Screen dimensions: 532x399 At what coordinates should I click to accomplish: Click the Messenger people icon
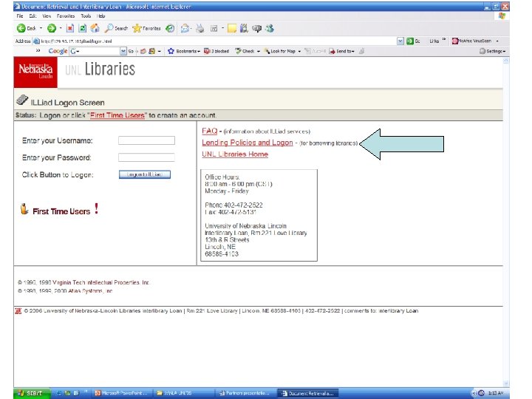pos(270,29)
